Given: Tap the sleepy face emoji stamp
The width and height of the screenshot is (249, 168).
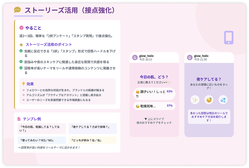Looking at the screenshot, I should coord(209,100).
